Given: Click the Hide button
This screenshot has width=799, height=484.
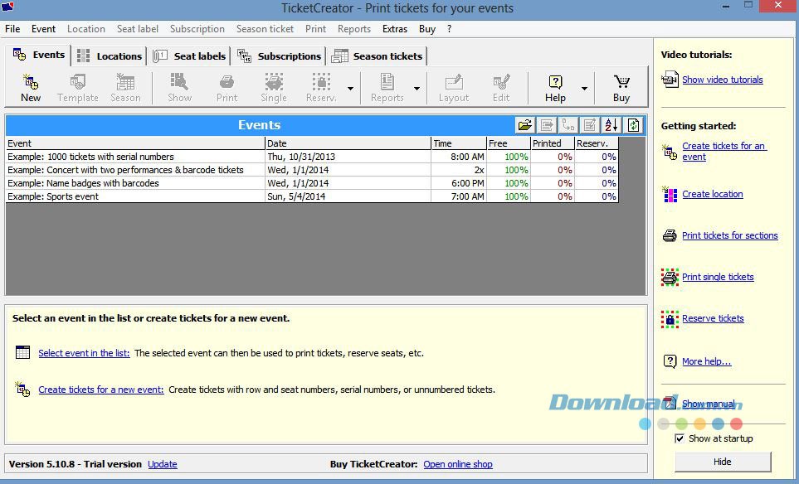Looking at the screenshot, I should [721, 462].
